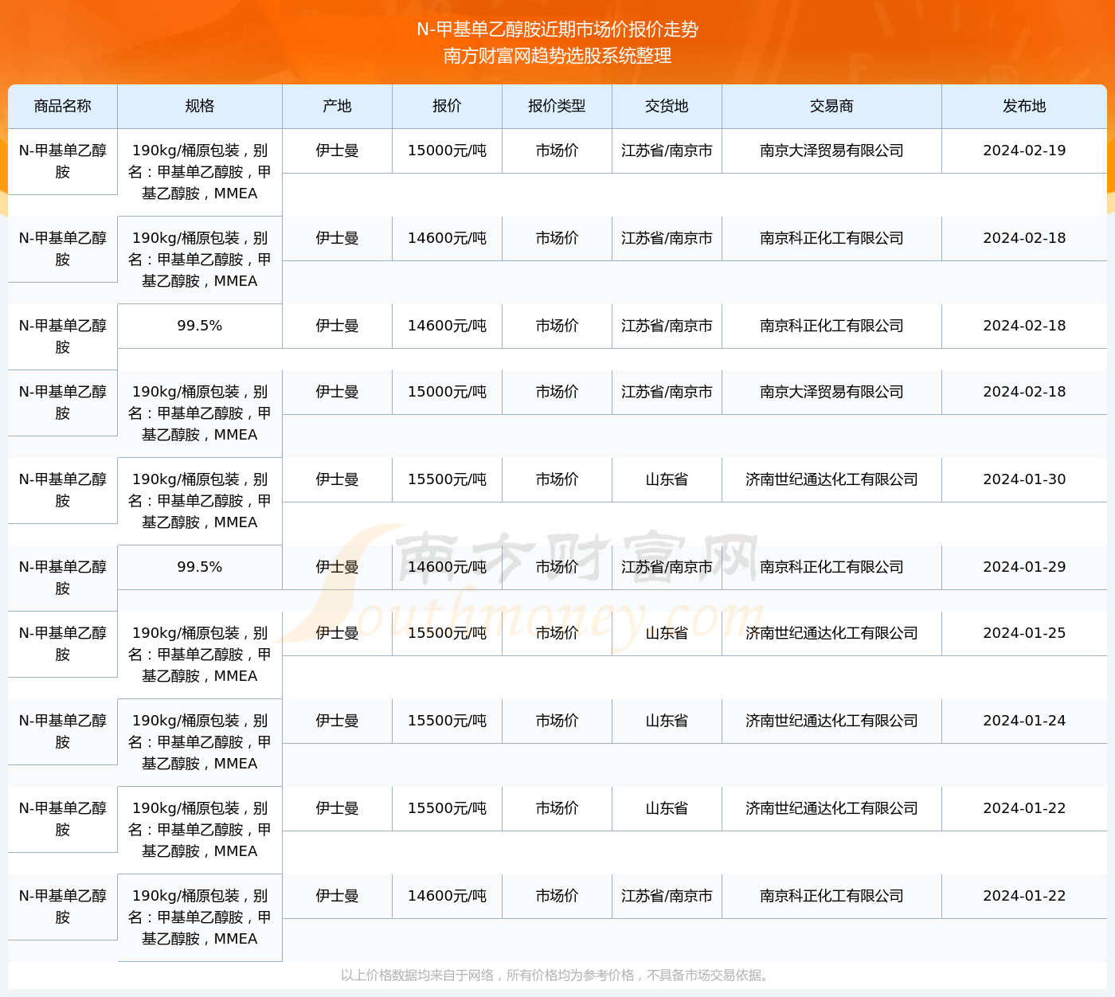1115x997 pixels.
Task: Select 15000元/吨 price dated 2024-02-18
Action: 447,392
